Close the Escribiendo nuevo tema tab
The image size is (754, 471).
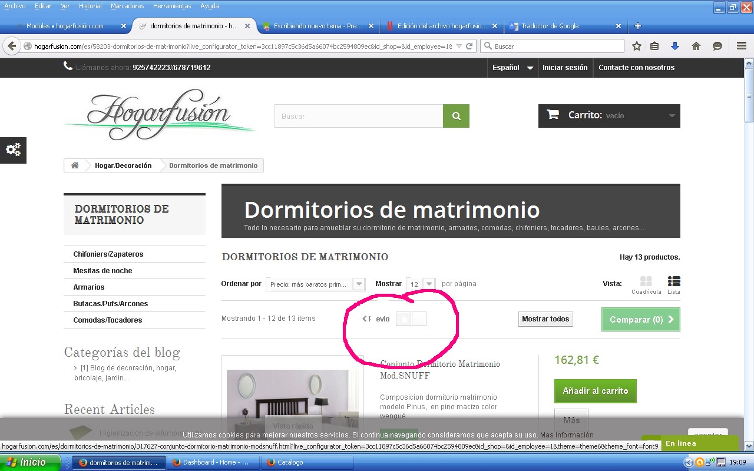pos(371,26)
